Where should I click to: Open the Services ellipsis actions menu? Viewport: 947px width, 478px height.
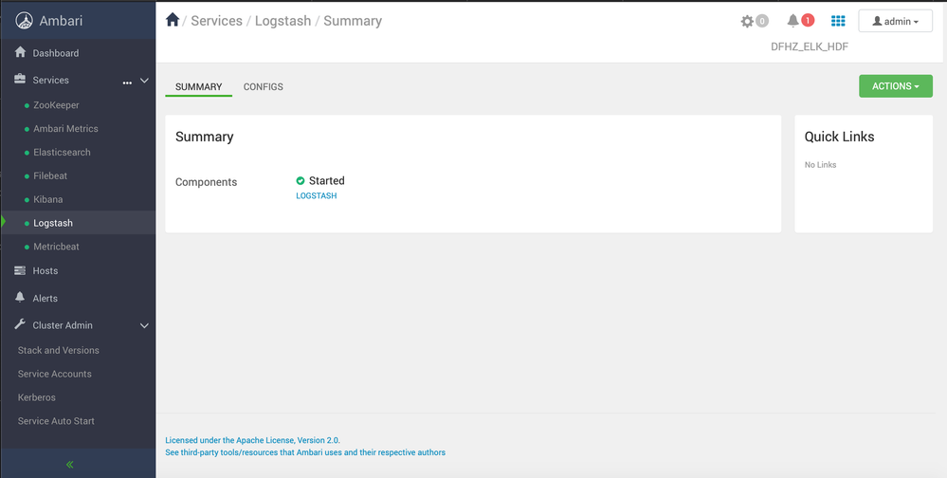point(127,83)
